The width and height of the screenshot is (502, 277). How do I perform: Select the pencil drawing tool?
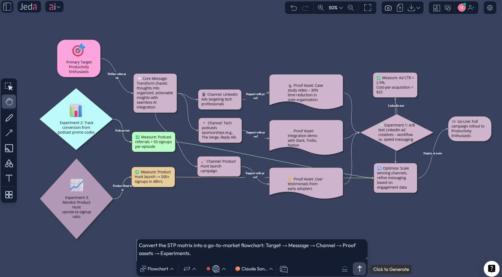(9, 118)
